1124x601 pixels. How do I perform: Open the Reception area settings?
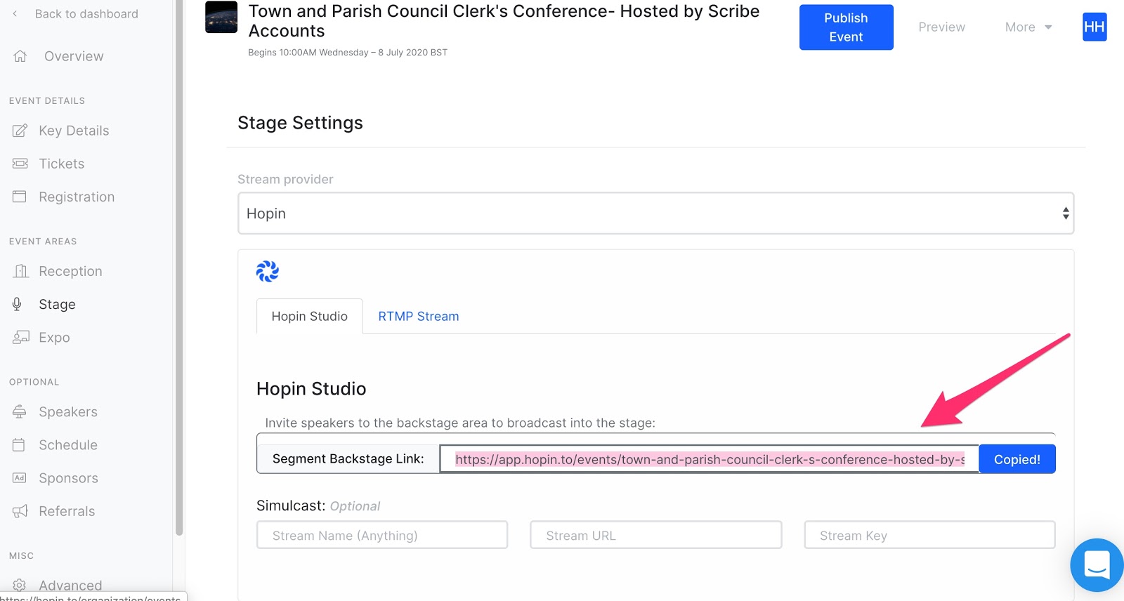(70, 271)
